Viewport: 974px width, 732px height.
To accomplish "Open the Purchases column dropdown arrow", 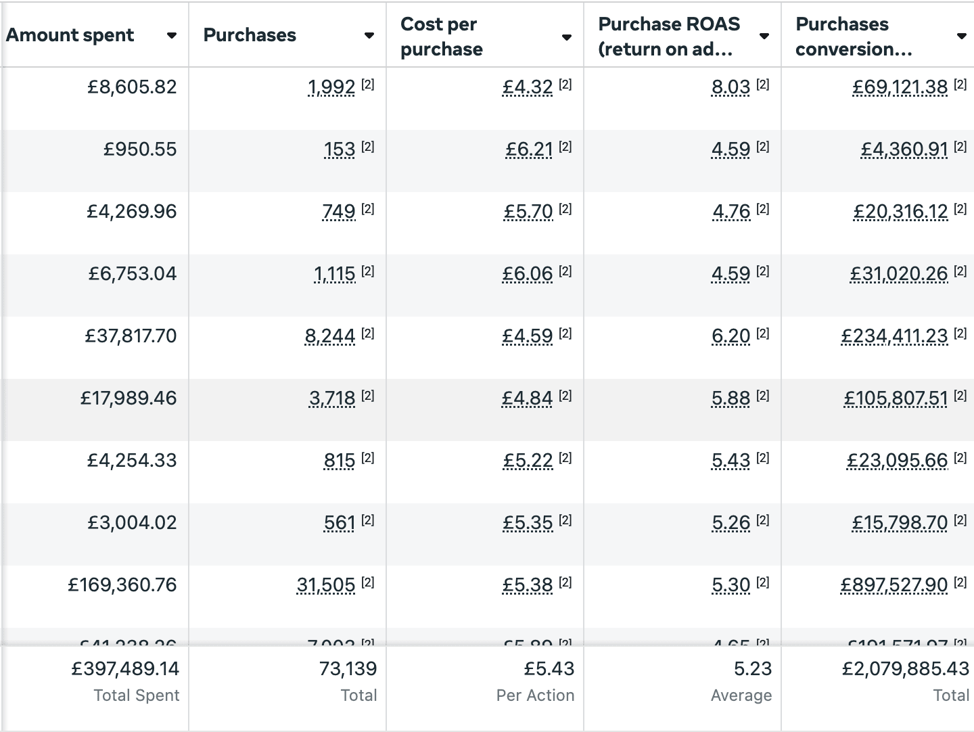I will click(x=369, y=36).
